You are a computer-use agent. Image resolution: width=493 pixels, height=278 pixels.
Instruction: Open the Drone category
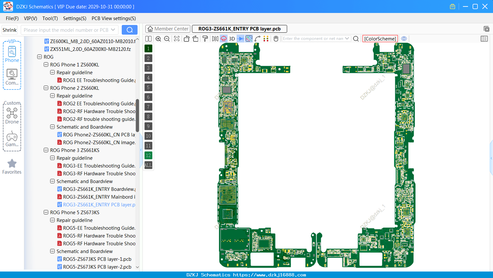12,116
